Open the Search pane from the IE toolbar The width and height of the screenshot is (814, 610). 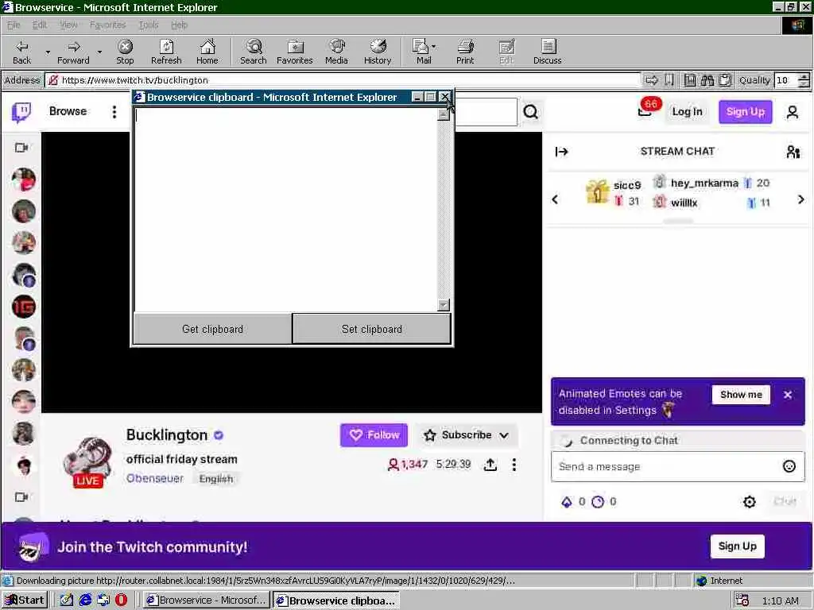coord(254,52)
